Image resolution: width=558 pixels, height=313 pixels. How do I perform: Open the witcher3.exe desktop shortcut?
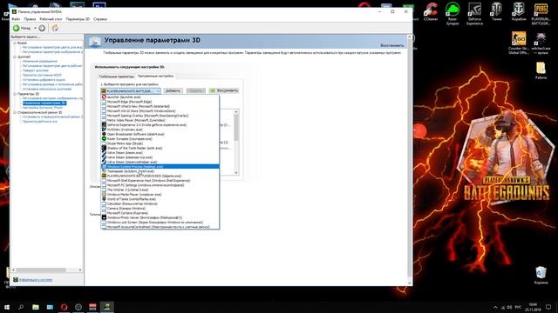541,43
